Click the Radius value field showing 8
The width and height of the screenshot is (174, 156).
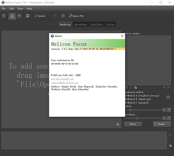tap(165, 110)
